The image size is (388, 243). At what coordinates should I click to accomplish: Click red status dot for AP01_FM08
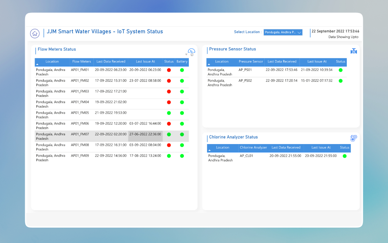[169, 145]
